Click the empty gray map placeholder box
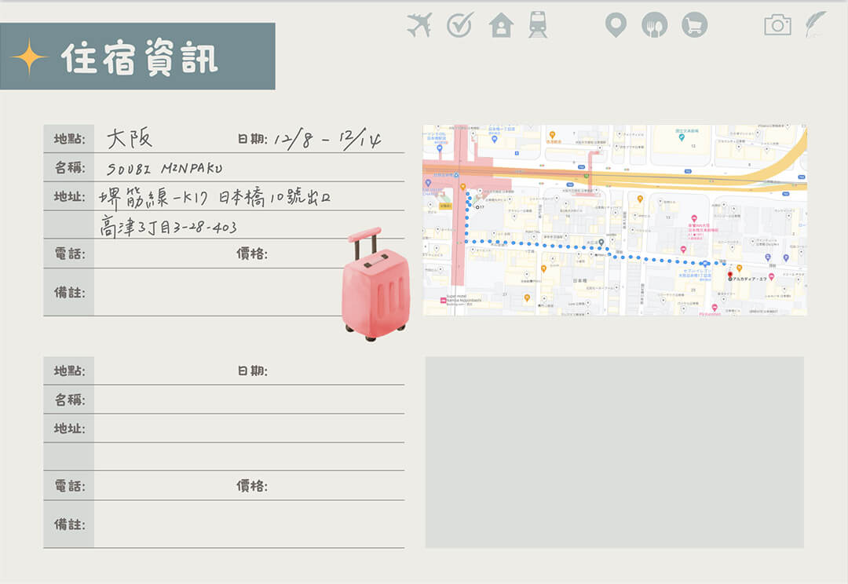Image resolution: width=848 pixels, height=584 pixels. pyautogui.click(x=615, y=451)
